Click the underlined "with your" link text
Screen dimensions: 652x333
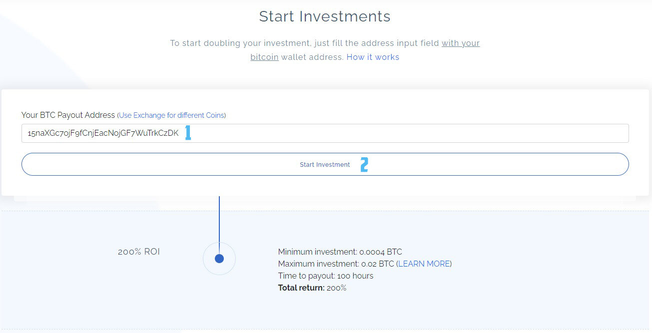click(461, 43)
